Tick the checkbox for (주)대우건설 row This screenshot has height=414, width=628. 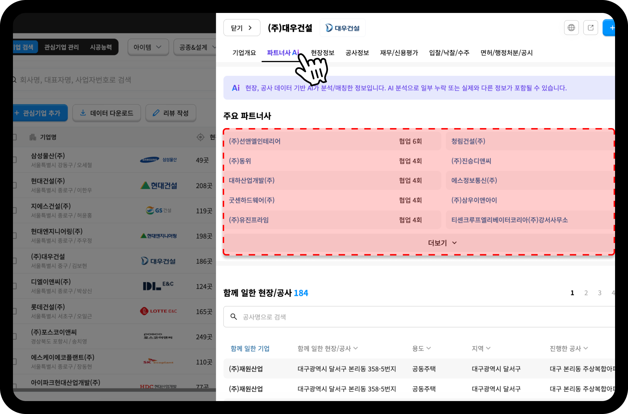14,261
